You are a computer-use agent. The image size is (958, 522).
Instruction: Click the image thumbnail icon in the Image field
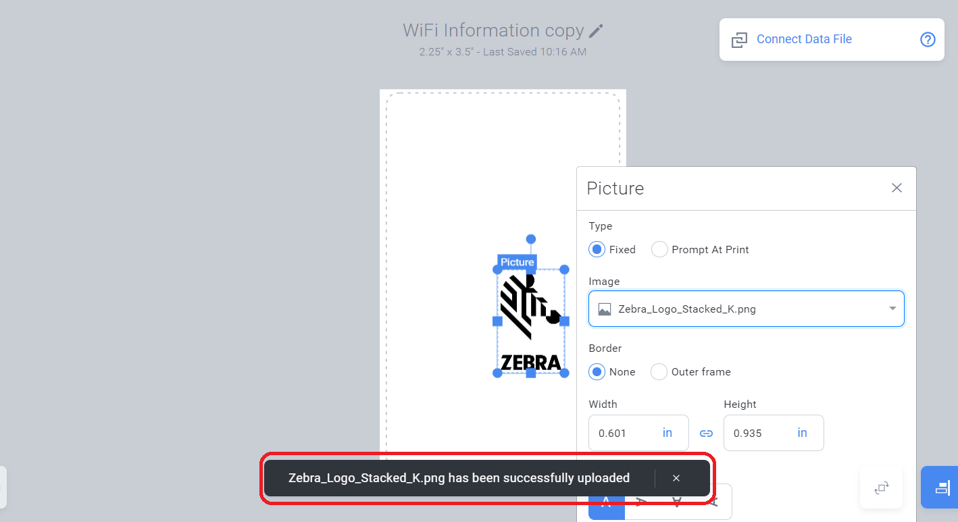click(x=603, y=309)
